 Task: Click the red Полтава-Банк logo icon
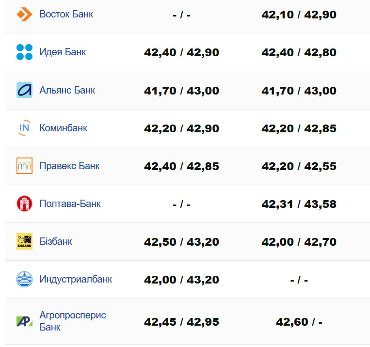click(24, 204)
